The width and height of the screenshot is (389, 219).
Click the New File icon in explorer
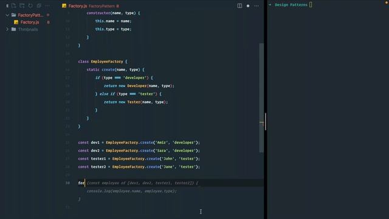[13, 5]
